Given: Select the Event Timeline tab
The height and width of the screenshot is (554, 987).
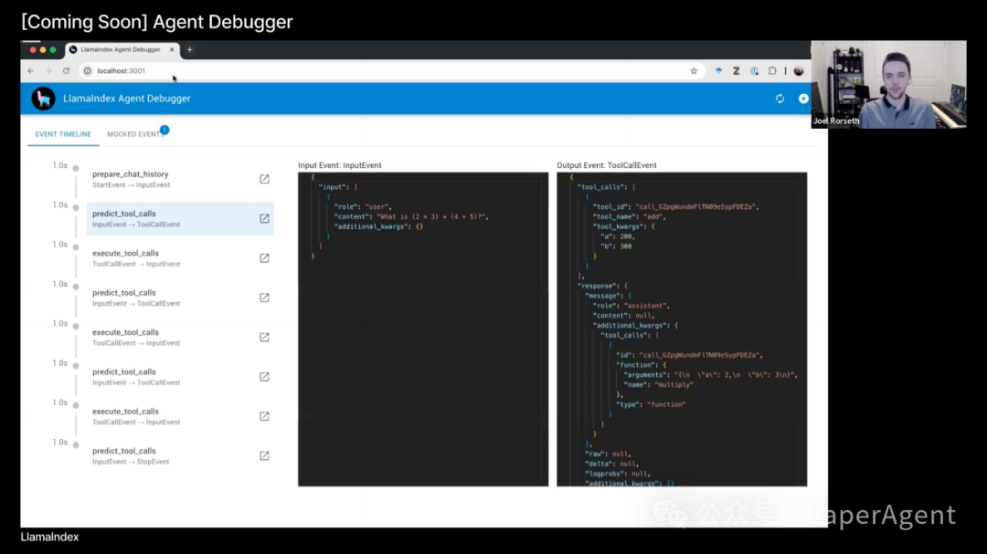Looking at the screenshot, I should [x=63, y=134].
